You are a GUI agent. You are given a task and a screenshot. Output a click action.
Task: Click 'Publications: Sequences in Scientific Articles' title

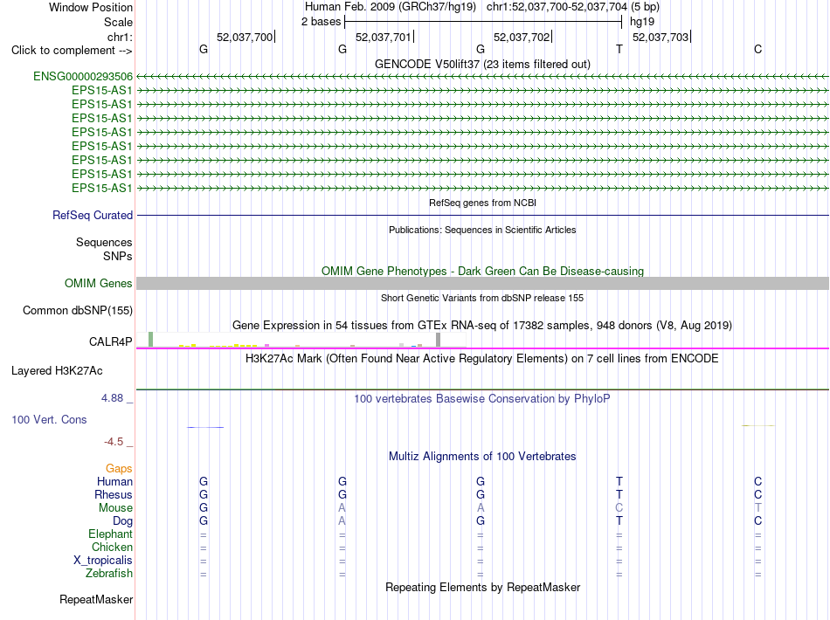click(482, 230)
